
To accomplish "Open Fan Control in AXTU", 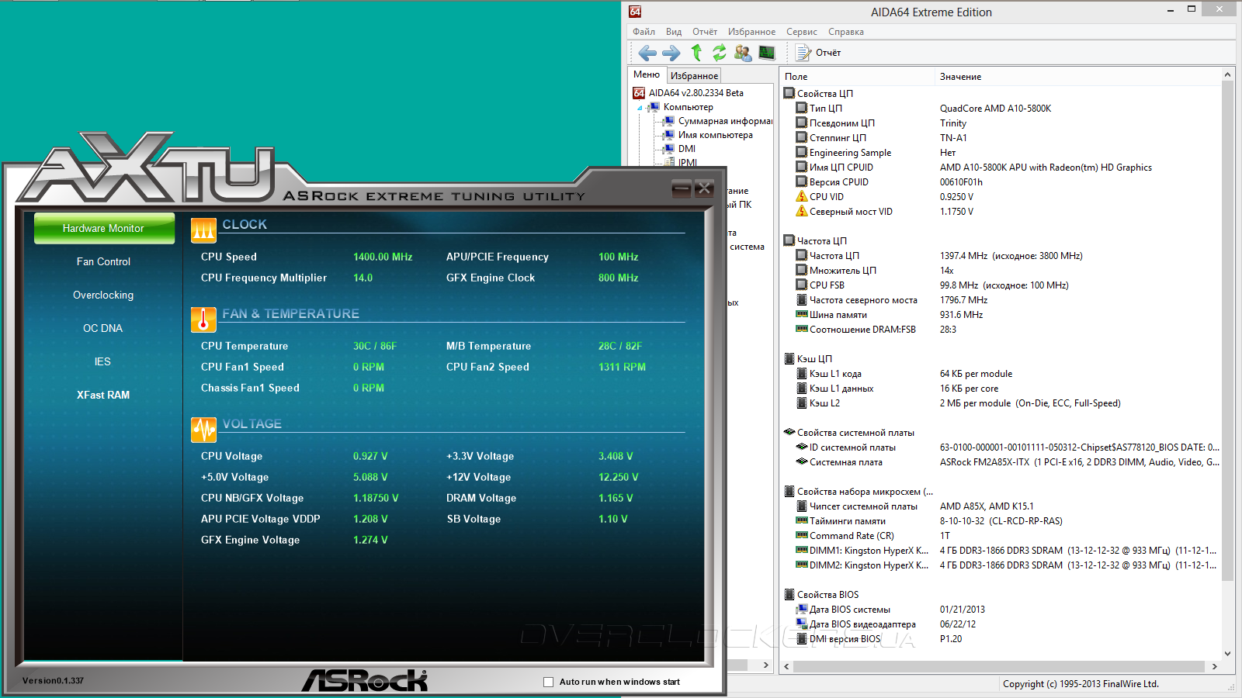I will click(103, 261).
